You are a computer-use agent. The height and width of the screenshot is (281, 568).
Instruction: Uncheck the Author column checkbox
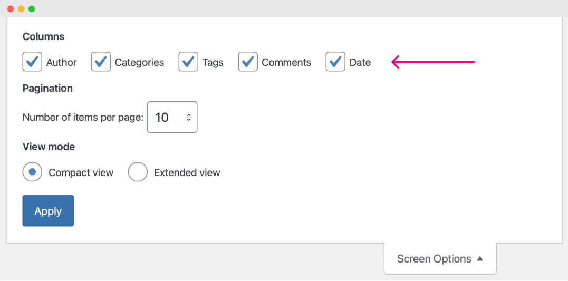click(32, 62)
